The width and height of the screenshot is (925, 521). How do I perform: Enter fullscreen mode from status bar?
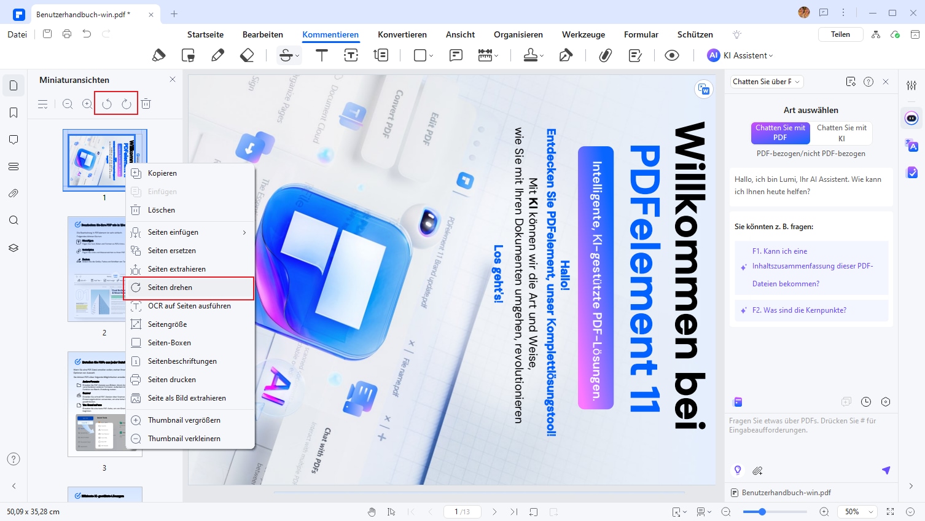click(x=891, y=512)
